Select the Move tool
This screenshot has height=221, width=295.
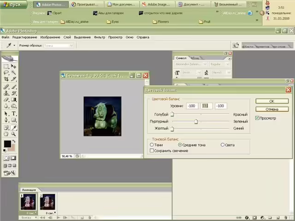13,66
